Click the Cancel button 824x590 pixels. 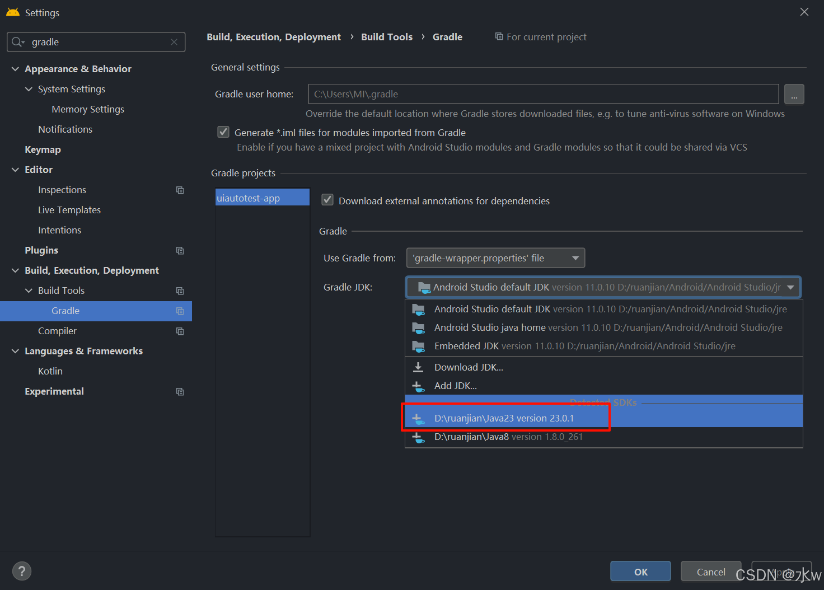[711, 572]
